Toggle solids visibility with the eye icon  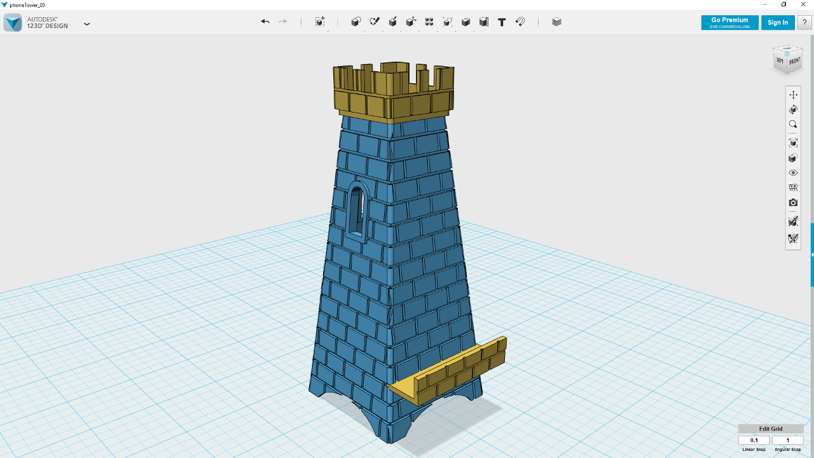[x=793, y=173]
